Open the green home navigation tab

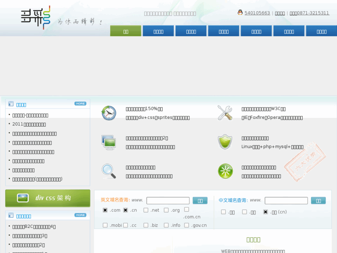[126, 31]
